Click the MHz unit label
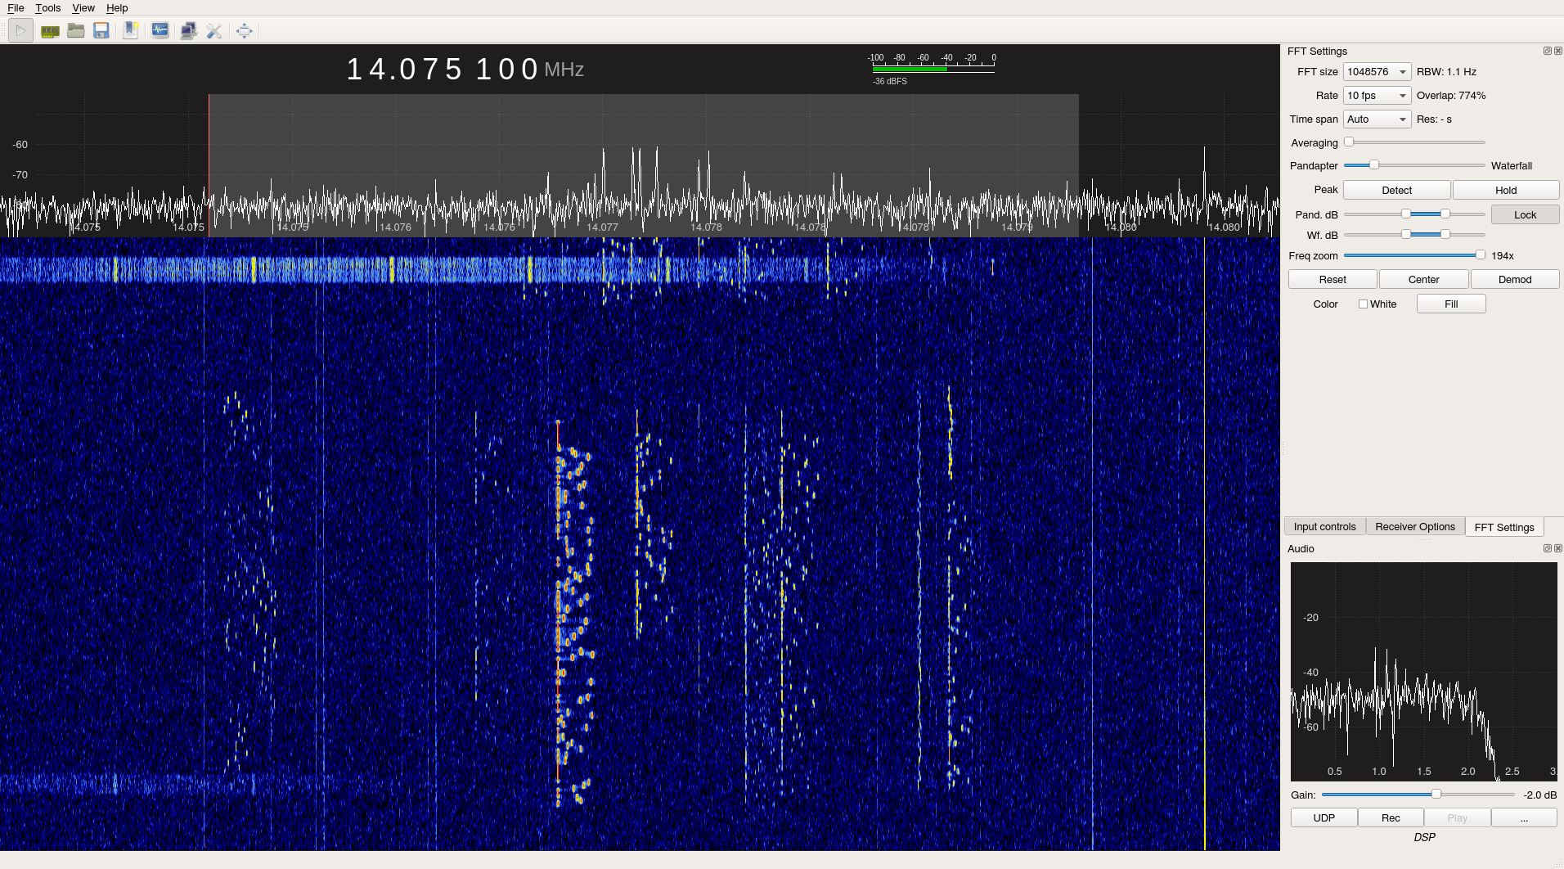 [564, 70]
